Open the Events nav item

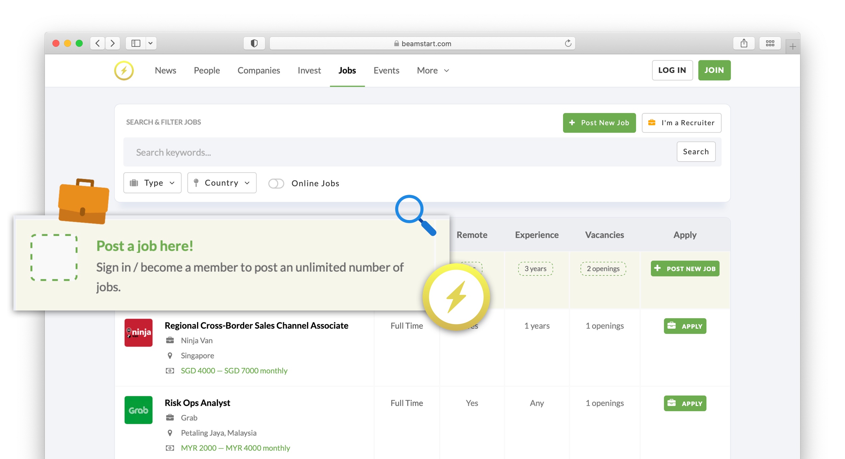386,71
